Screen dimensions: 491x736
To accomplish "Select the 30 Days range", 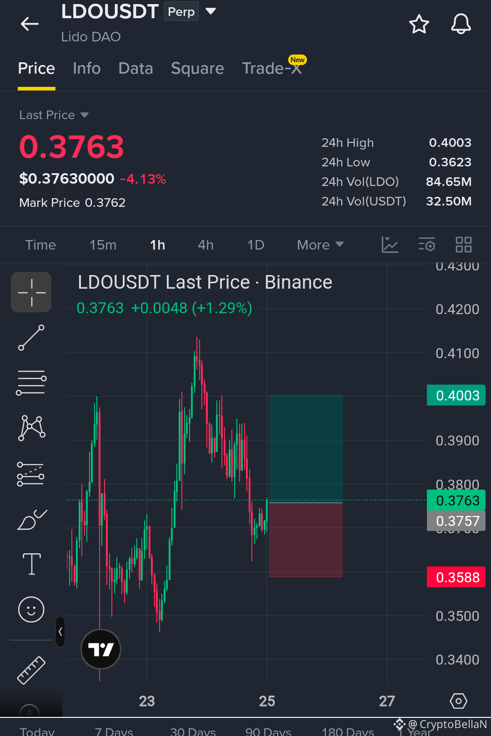I will click(193, 731).
